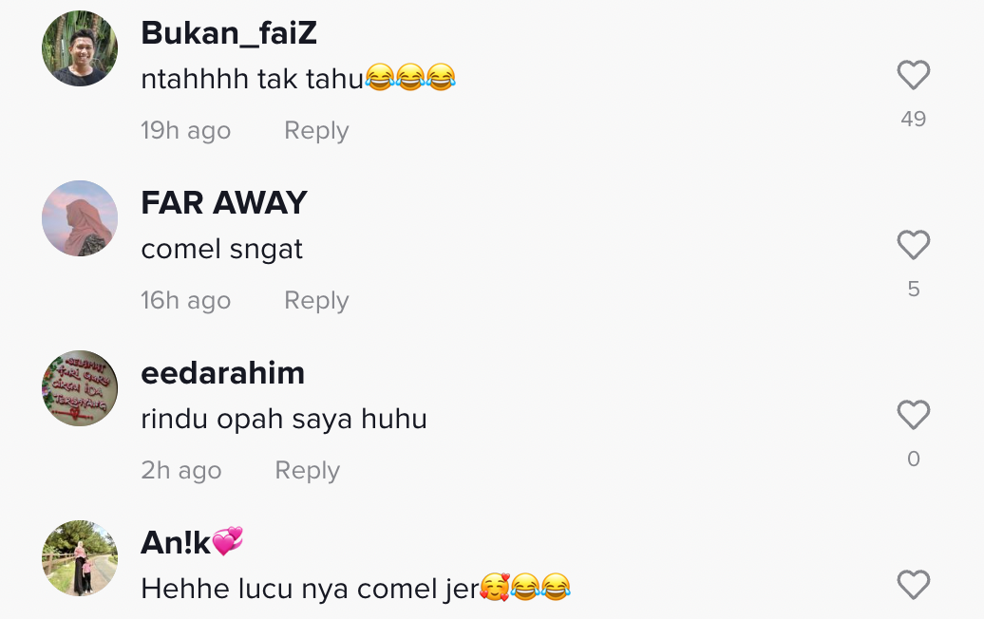The width and height of the screenshot is (984, 619).
Task: Open the Bukan_faiZ username link
Action: tap(229, 32)
